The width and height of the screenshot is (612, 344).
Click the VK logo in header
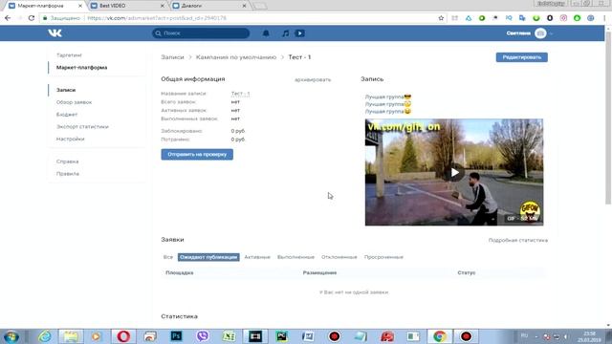click(x=55, y=33)
